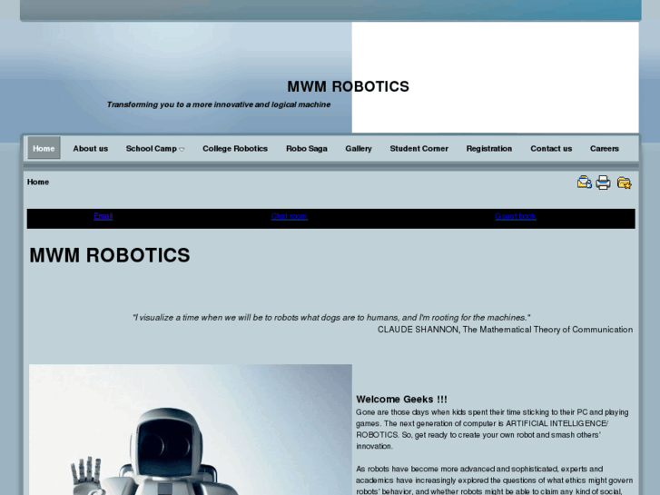Open the Home menu tab
This screenshot has height=495, width=660.
(x=44, y=148)
